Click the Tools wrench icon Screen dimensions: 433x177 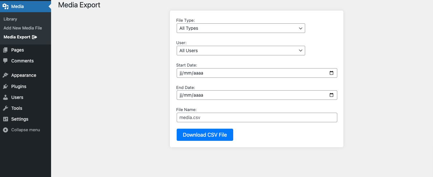[x=5, y=108]
